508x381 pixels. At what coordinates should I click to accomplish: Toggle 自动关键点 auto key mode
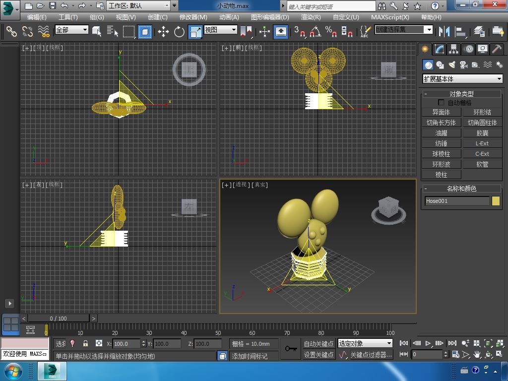318,343
